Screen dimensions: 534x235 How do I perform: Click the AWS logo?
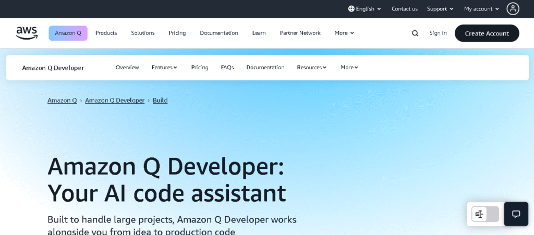[27, 33]
